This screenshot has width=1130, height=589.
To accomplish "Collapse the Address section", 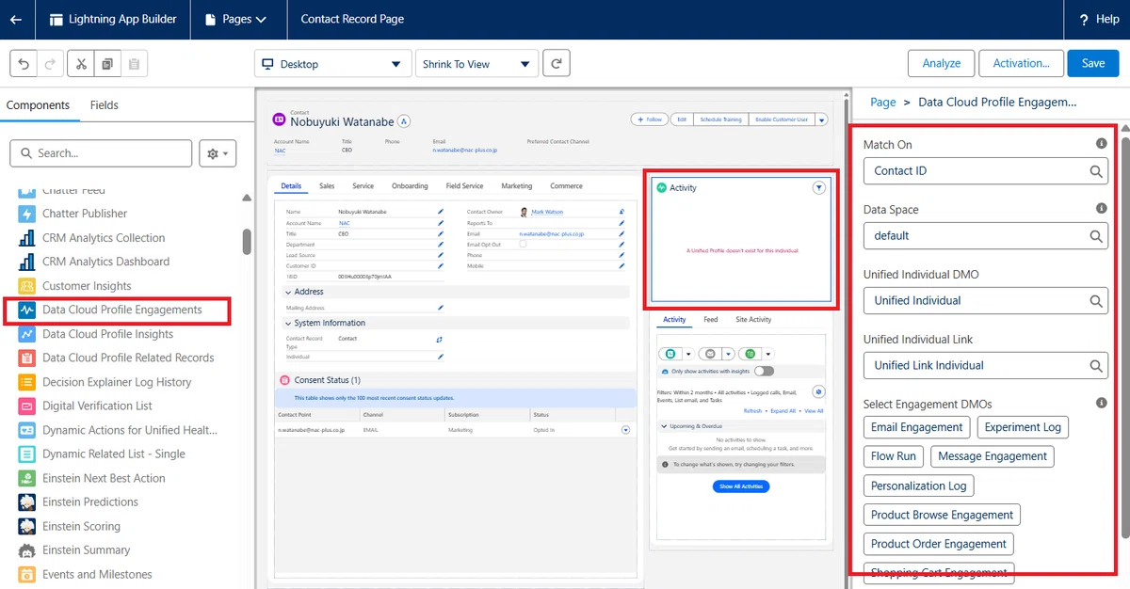I will [x=288, y=292].
